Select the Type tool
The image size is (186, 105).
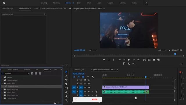[66, 100]
